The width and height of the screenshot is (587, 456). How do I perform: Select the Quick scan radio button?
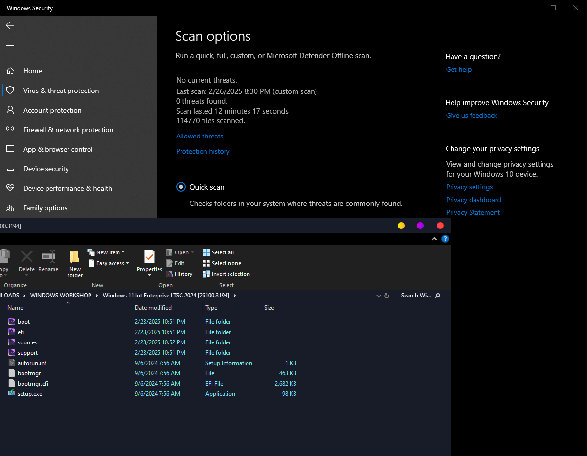tap(181, 187)
